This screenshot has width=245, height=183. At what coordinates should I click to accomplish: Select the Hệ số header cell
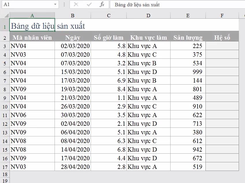222,37
